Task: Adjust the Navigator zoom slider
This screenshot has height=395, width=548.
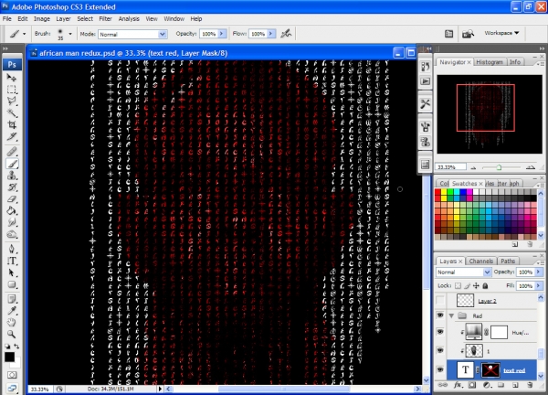Action: (499, 167)
